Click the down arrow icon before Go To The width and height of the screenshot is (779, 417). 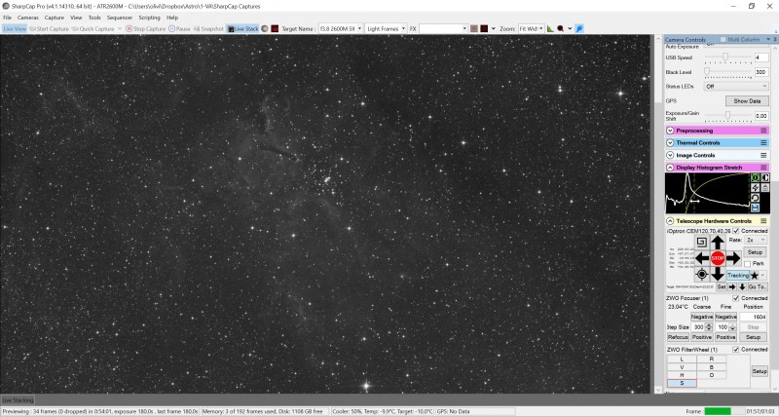[742, 286]
